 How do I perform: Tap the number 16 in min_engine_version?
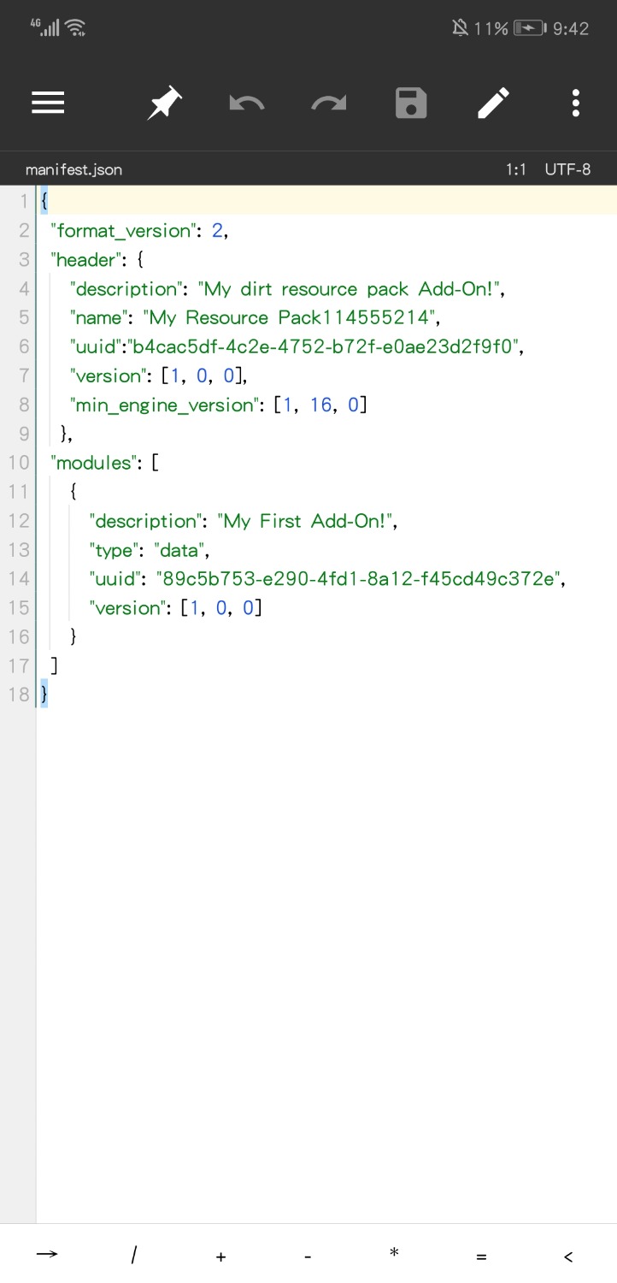[320, 405]
